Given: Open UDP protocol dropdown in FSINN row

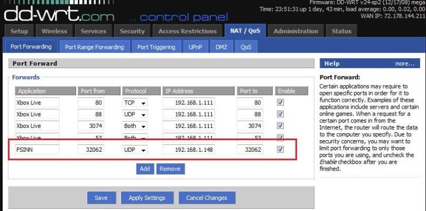Looking at the screenshot, I should [x=135, y=150].
